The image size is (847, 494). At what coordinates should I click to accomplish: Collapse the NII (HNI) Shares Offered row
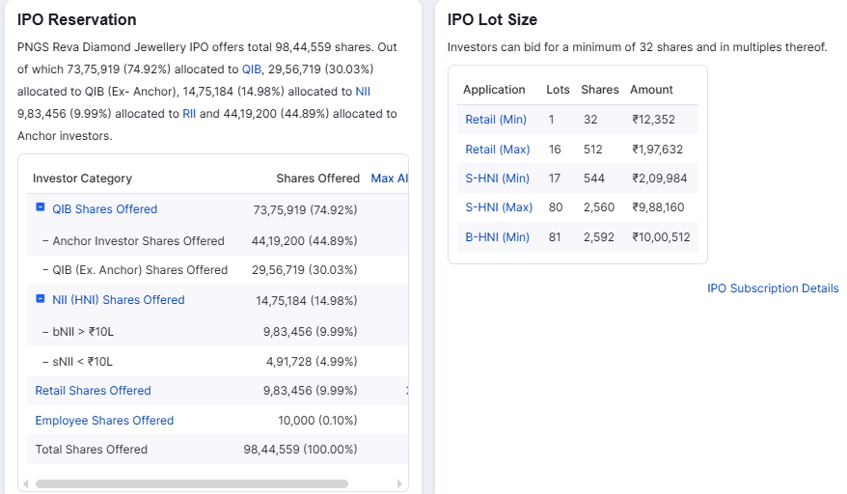(40, 298)
